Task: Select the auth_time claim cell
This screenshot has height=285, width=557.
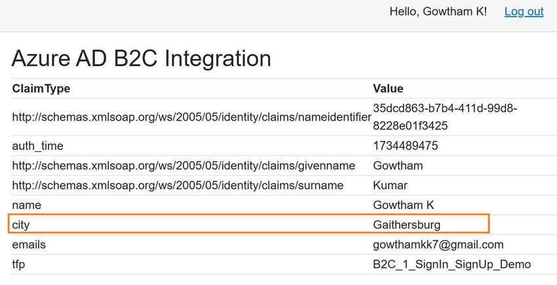Action: (x=37, y=145)
